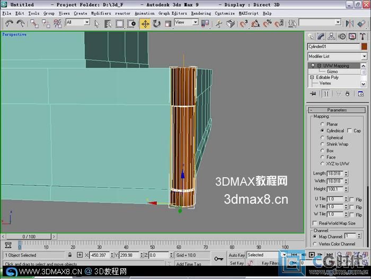Image resolution: width=371 pixels, height=279 pixels.
Task: Click the Set Key button
Action: pos(236,263)
